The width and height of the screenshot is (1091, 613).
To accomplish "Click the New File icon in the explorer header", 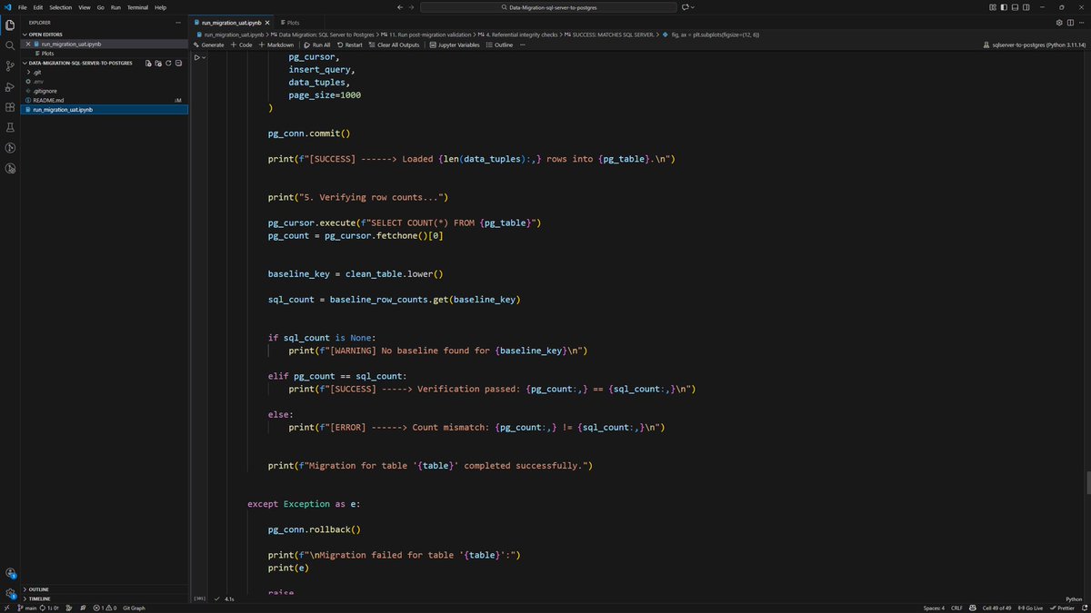I will pos(148,64).
